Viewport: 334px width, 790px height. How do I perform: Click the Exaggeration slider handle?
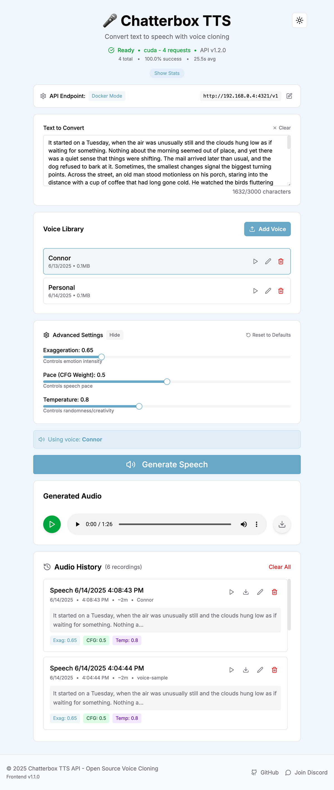[101, 357]
